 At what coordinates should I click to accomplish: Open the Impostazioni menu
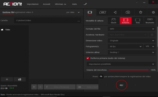click(33, 4)
